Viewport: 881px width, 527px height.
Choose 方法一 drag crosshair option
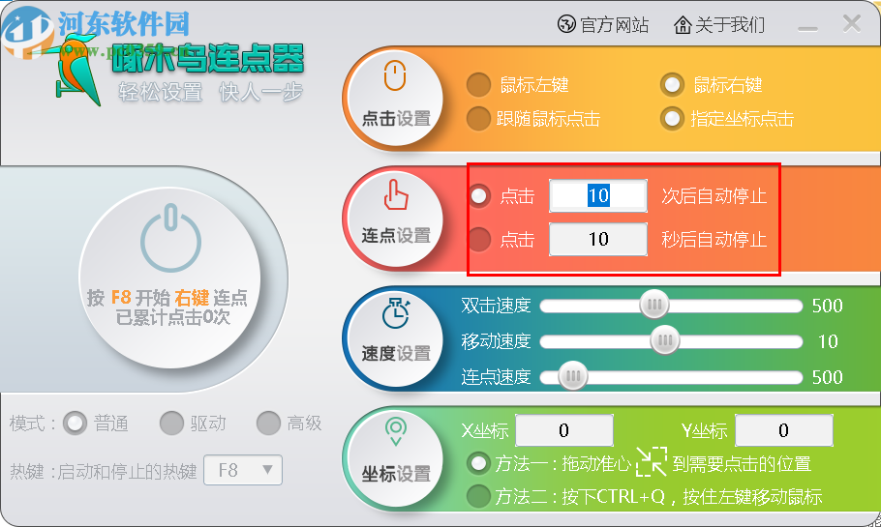point(478,463)
